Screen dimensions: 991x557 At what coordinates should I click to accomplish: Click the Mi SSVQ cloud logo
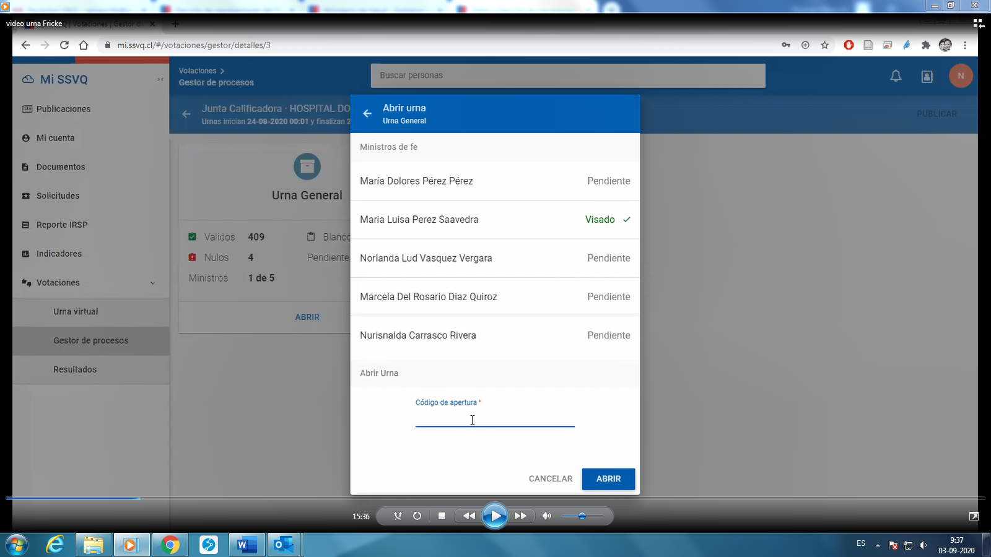pyautogui.click(x=28, y=79)
